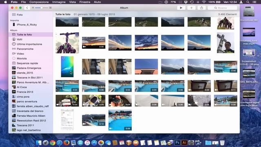Screen dimensions: 261x147
Task: Open Ultima importazione album
Action: point(29,44)
